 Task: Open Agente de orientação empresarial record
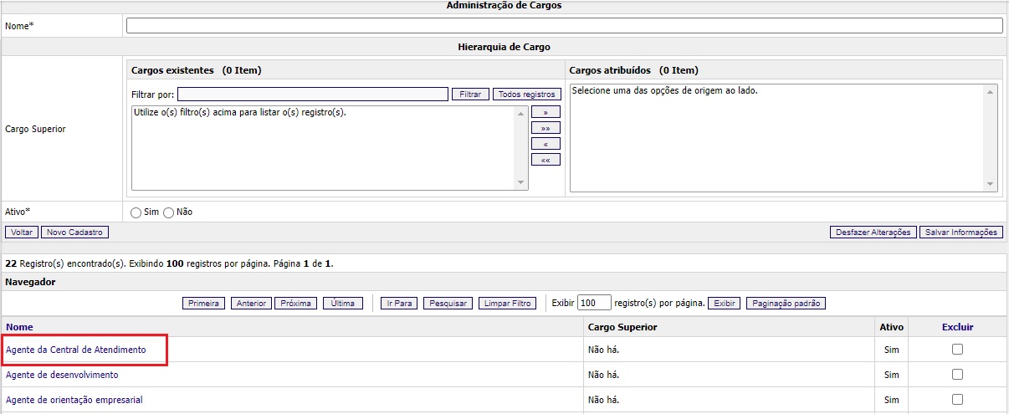(x=74, y=400)
